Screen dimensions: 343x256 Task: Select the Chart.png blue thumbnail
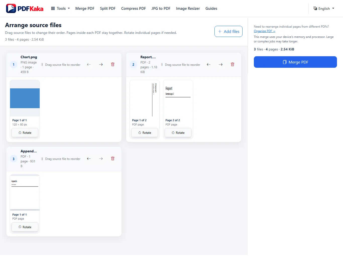tap(25, 98)
